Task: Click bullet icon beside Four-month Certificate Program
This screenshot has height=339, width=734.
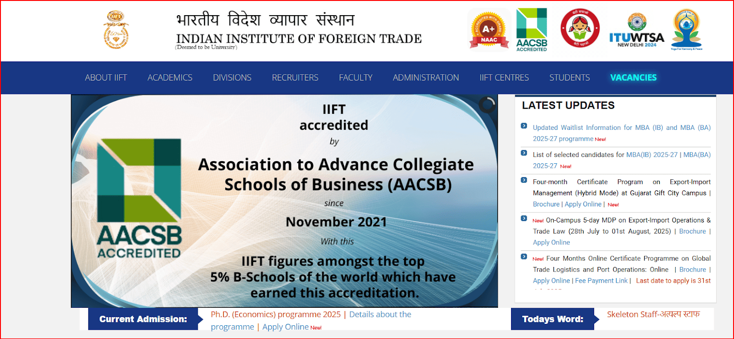Action: [524, 180]
